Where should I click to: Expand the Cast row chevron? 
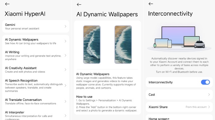209,95
